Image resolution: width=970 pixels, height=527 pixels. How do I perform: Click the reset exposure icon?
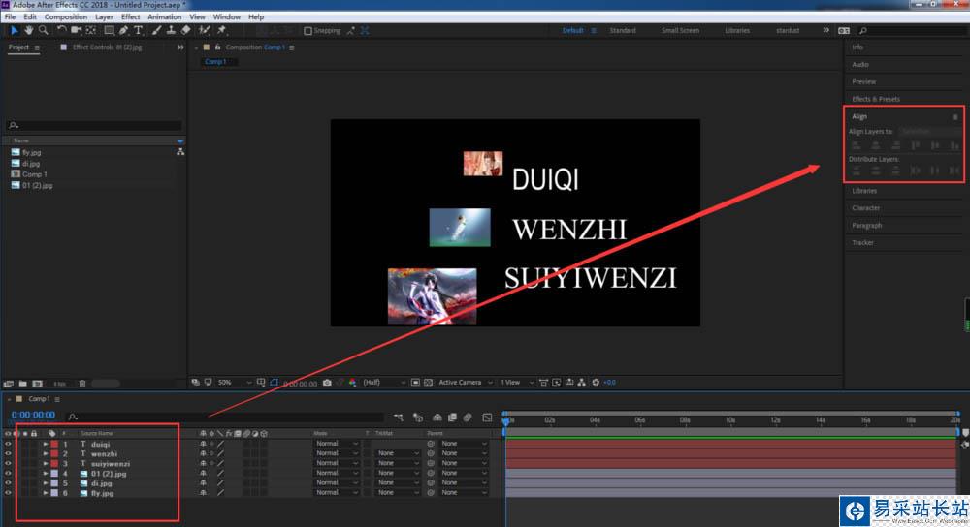point(596,383)
